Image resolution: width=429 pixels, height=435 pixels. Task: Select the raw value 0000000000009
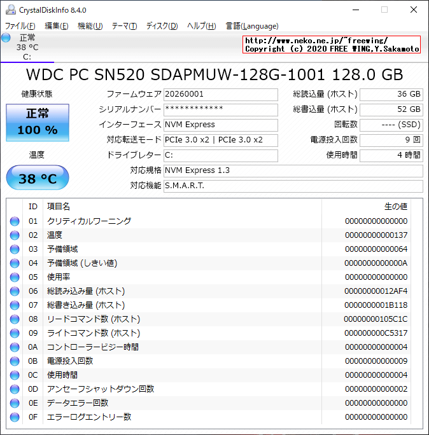point(376,361)
